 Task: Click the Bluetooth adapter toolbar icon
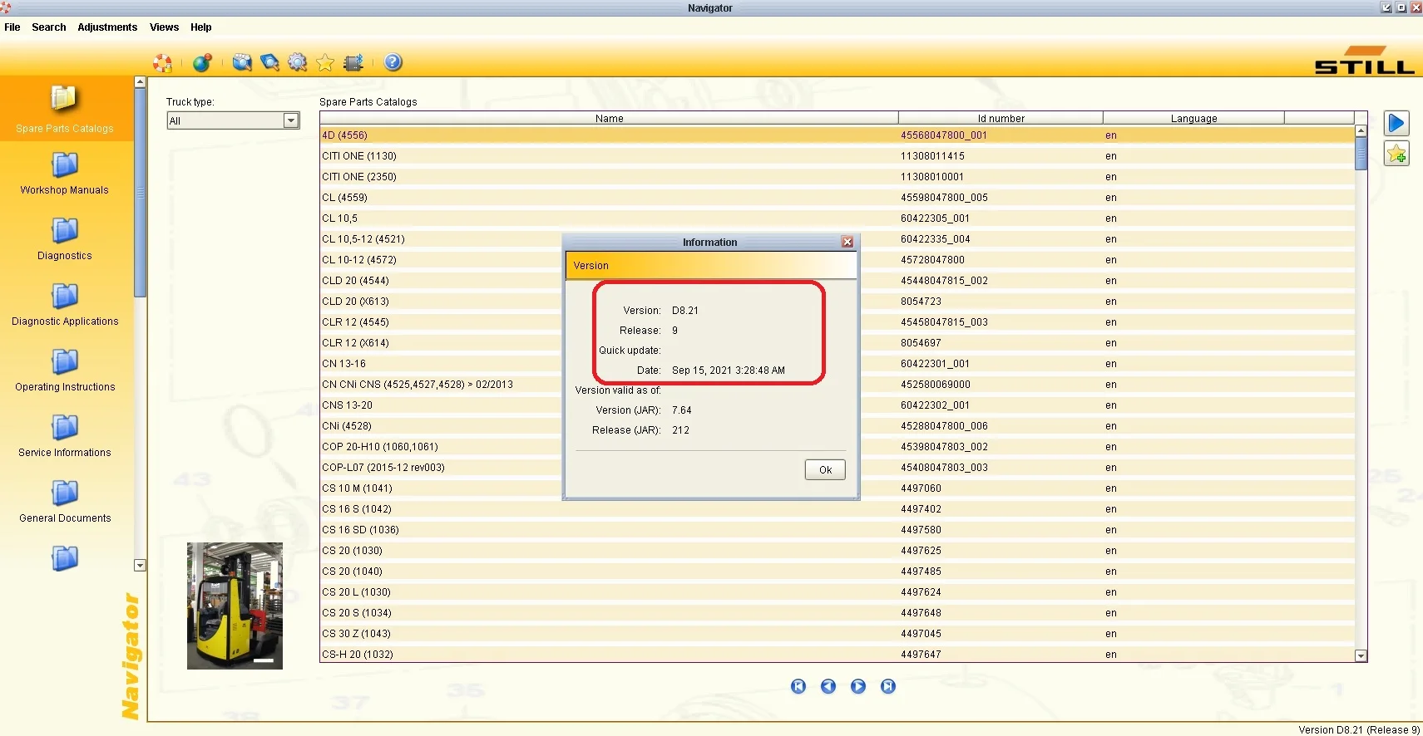click(x=353, y=63)
